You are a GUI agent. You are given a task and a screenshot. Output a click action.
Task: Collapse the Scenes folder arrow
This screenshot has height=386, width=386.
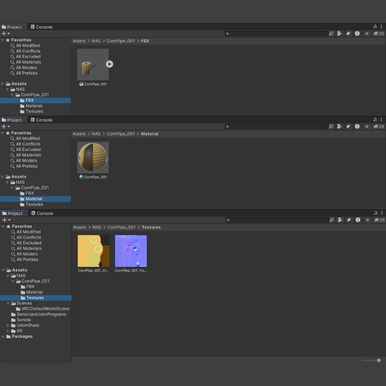(x=8, y=303)
